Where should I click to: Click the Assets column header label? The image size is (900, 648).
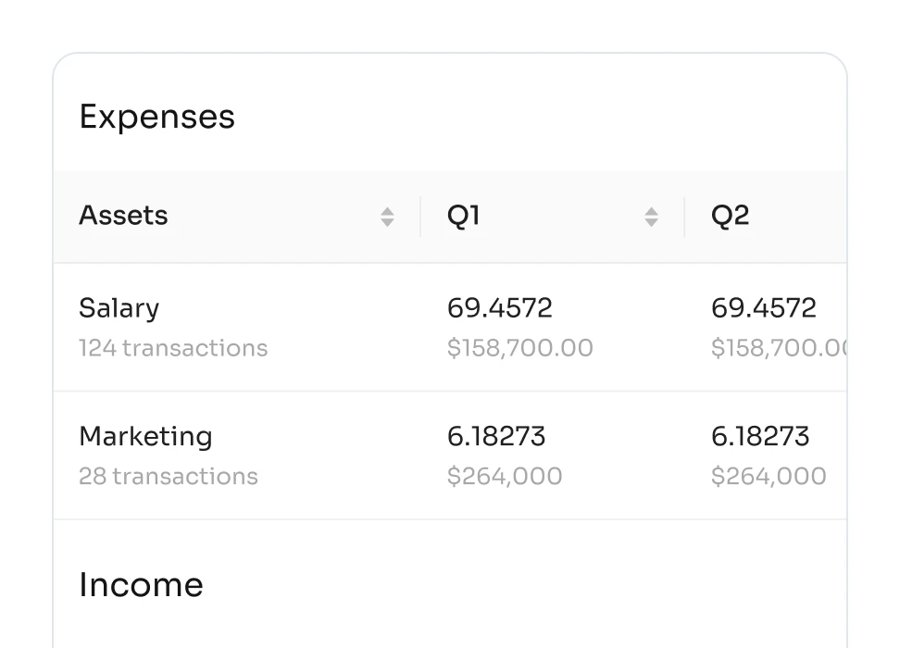tap(123, 216)
